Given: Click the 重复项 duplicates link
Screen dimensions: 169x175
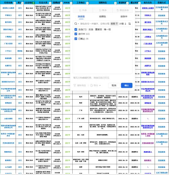Looking at the screenshot, I should 99,29.
